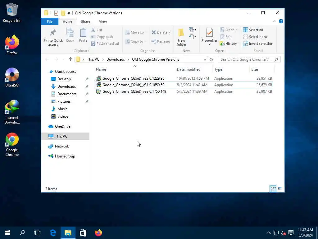Open the Easy access dropdown icon
318x239 pixels.
pos(193,37)
